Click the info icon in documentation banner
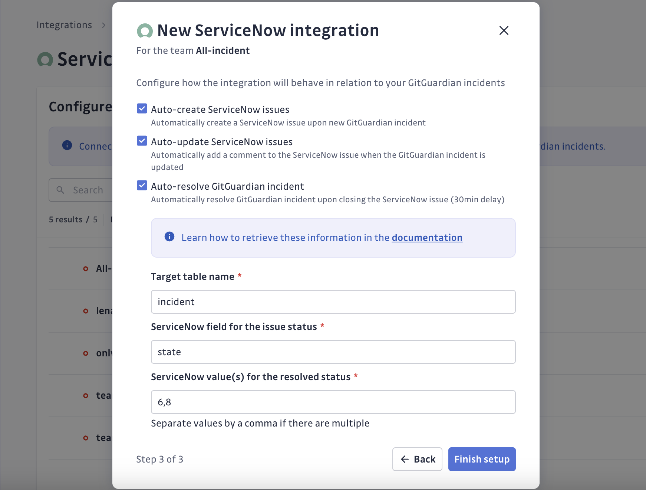 (169, 236)
